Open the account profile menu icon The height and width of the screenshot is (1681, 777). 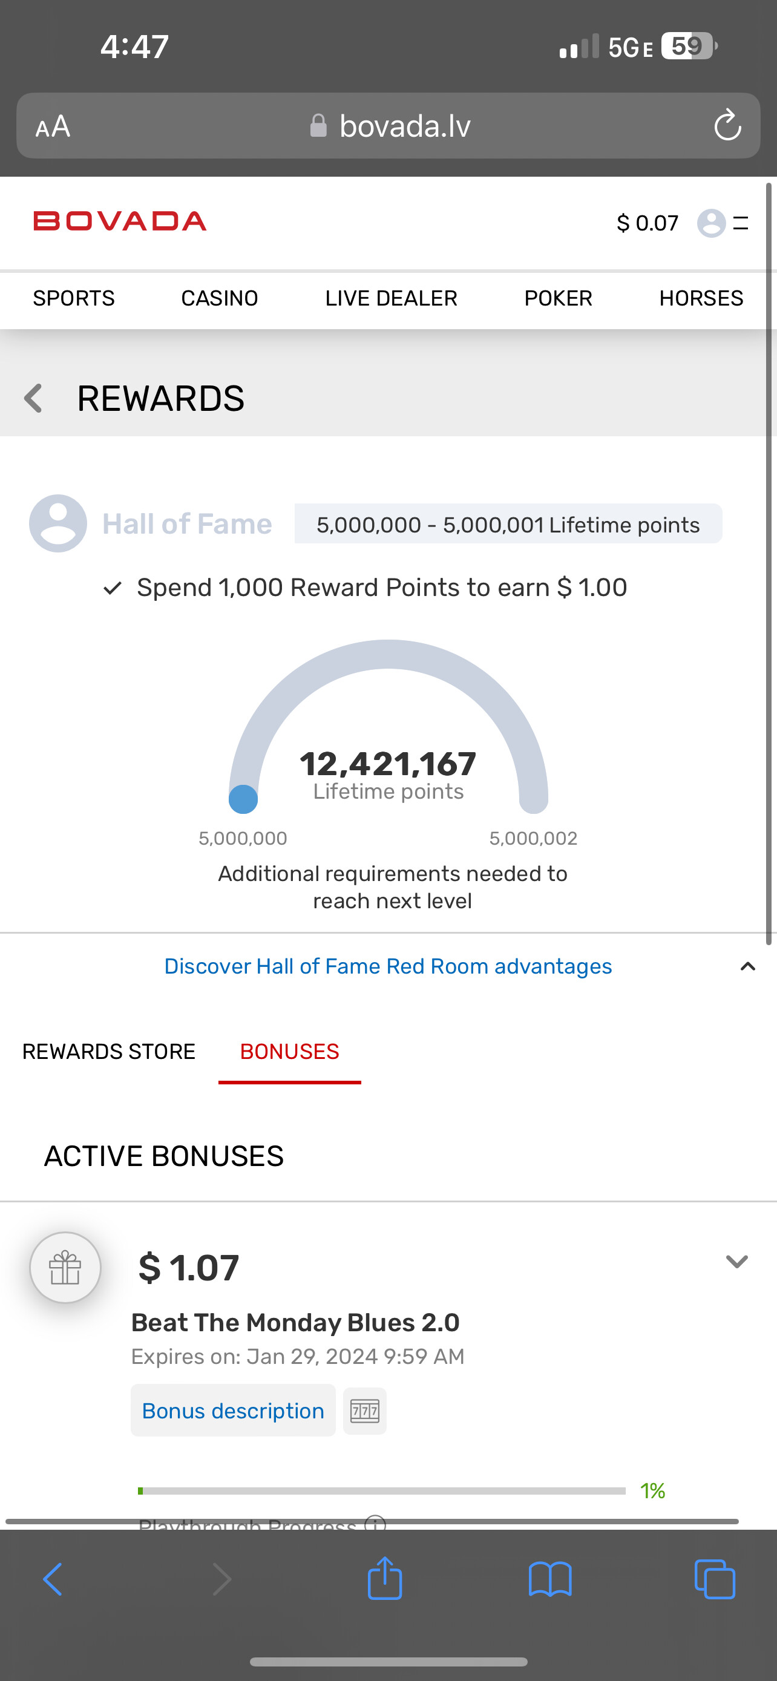[711, 223]
